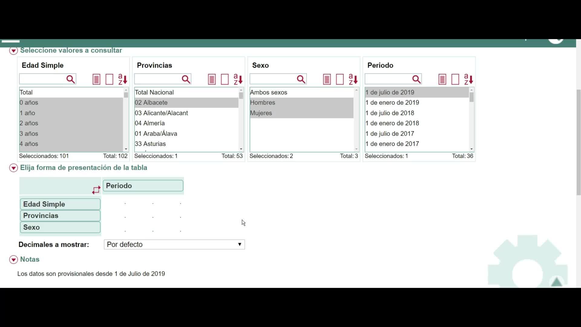Click select-all icon in Edad Simple panel
Image resolution: width=581 pixels, height=327 pixels.
[96, 79]
